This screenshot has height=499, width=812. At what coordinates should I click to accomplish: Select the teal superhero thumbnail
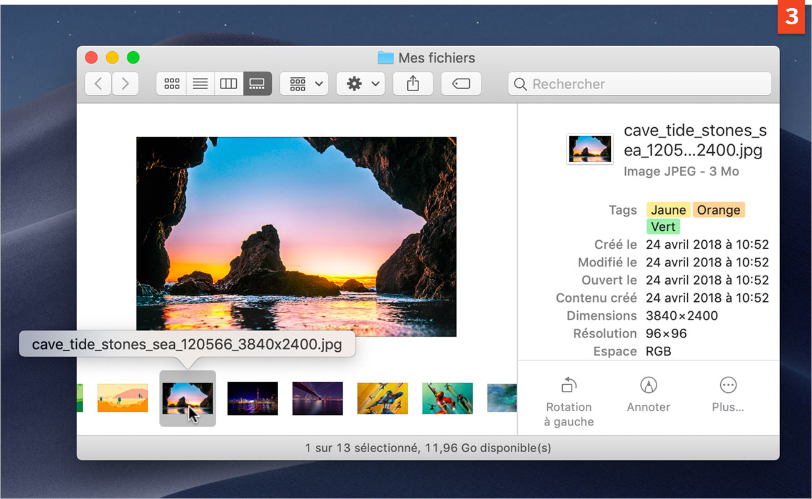447,398
